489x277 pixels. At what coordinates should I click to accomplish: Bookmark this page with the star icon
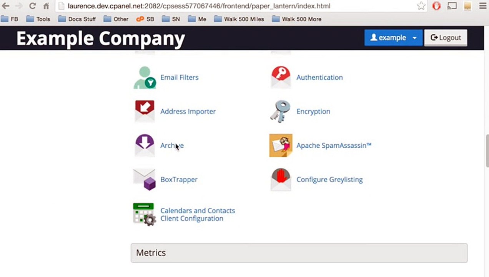click(x=421, y=6)
